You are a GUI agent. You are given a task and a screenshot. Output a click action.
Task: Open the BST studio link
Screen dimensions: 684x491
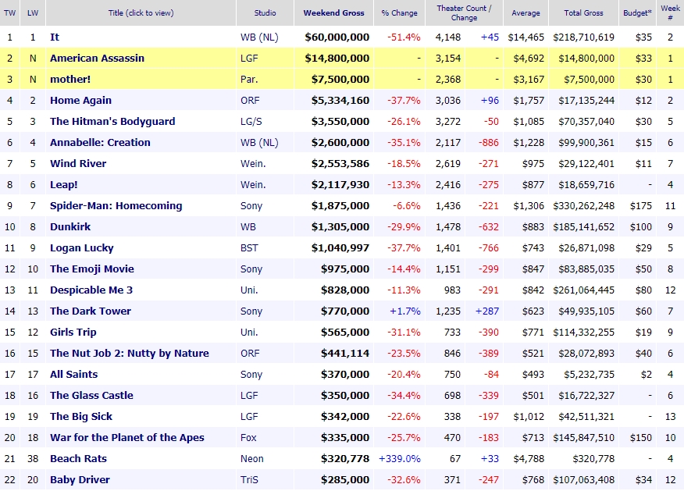click(x=249, y=248)
